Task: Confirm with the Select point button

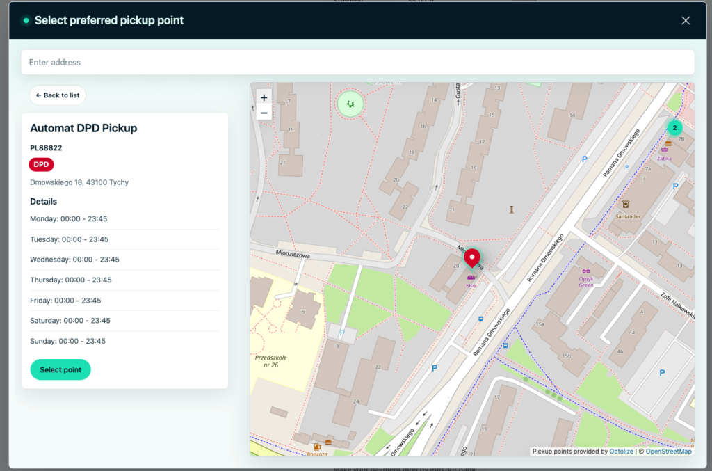Action: point(60,369)
